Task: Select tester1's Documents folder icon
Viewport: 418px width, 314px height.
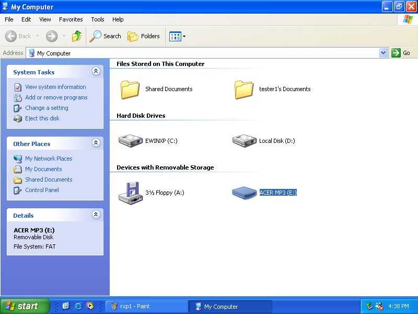Action: pos(244,89)
